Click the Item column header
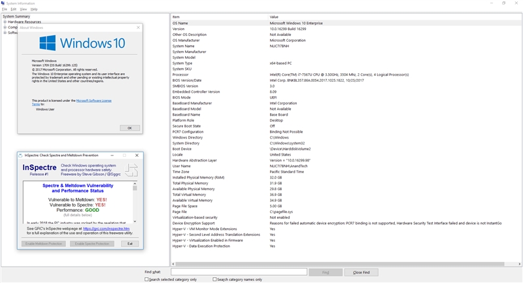This screenshot has width=523, height=283. click(x=220, y=17)
